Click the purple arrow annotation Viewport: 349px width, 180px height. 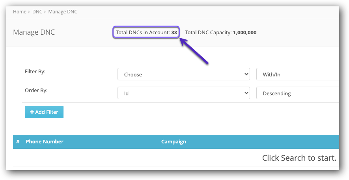click(x=194, y=51)
